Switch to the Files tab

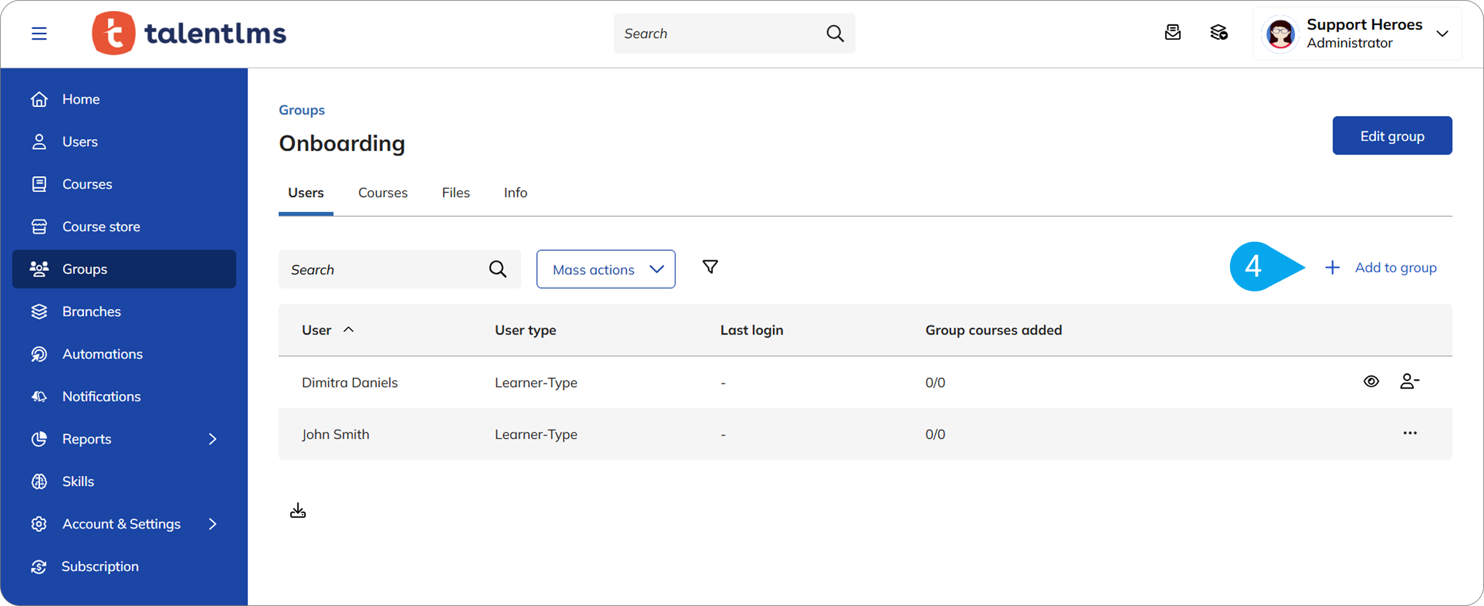(456, 193)
